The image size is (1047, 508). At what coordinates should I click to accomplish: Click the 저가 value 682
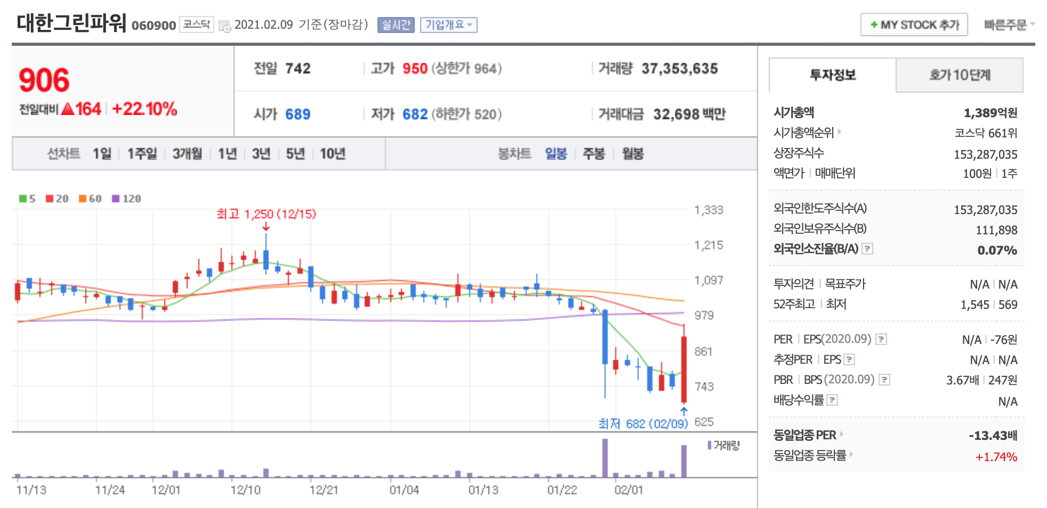[x=415, y=114]
